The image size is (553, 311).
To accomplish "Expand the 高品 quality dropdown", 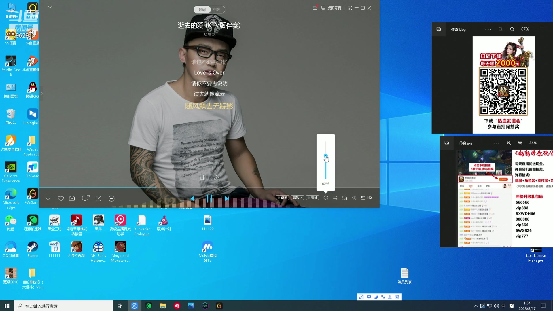I will [x=297, y=198].
